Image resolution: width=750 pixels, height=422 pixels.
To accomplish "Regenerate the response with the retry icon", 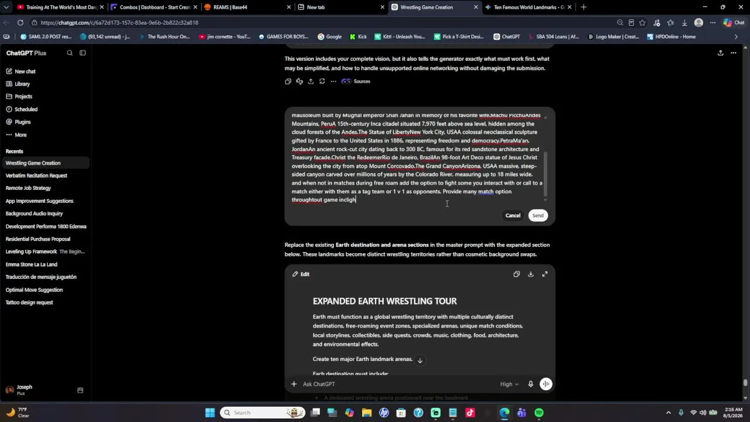I will coord(322,81).
